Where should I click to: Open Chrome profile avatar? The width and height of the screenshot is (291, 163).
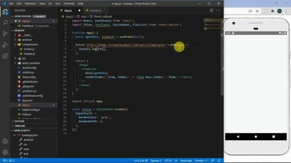pos(280,11)
